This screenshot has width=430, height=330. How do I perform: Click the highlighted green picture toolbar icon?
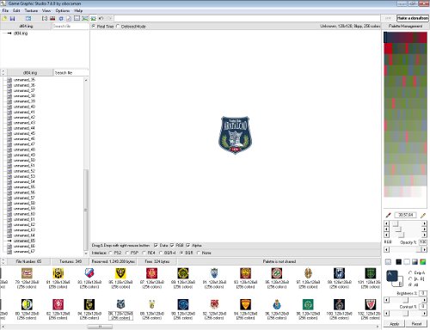[x=93, y=18]
